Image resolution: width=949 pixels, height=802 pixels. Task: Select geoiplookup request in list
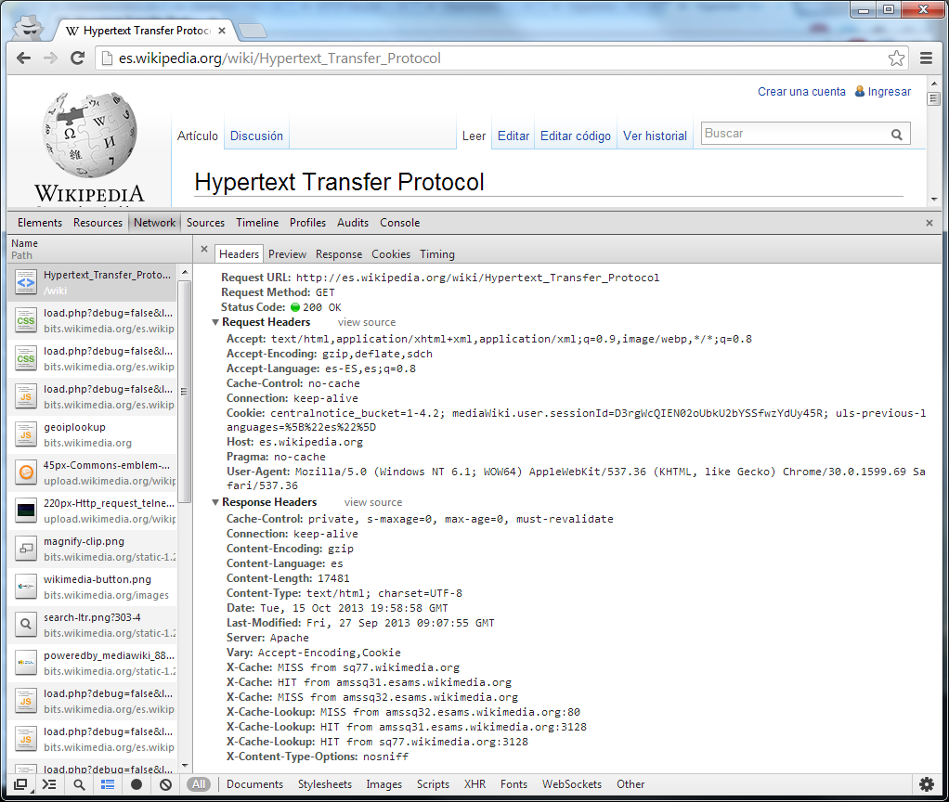(x=93, y=434)
